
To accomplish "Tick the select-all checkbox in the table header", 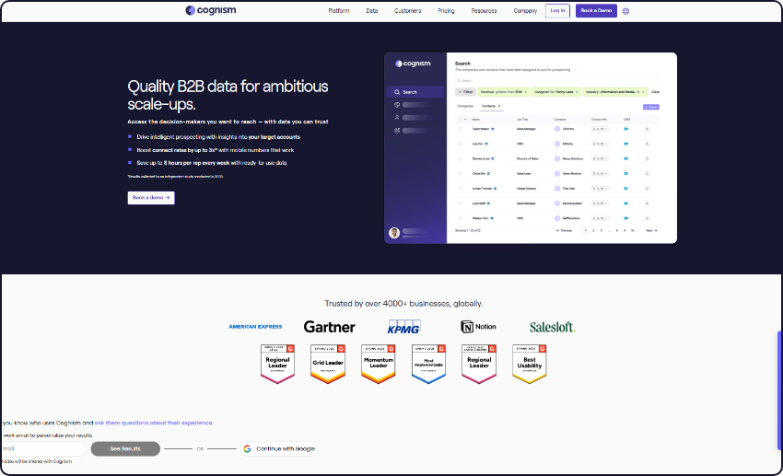I will click(461, 120).
